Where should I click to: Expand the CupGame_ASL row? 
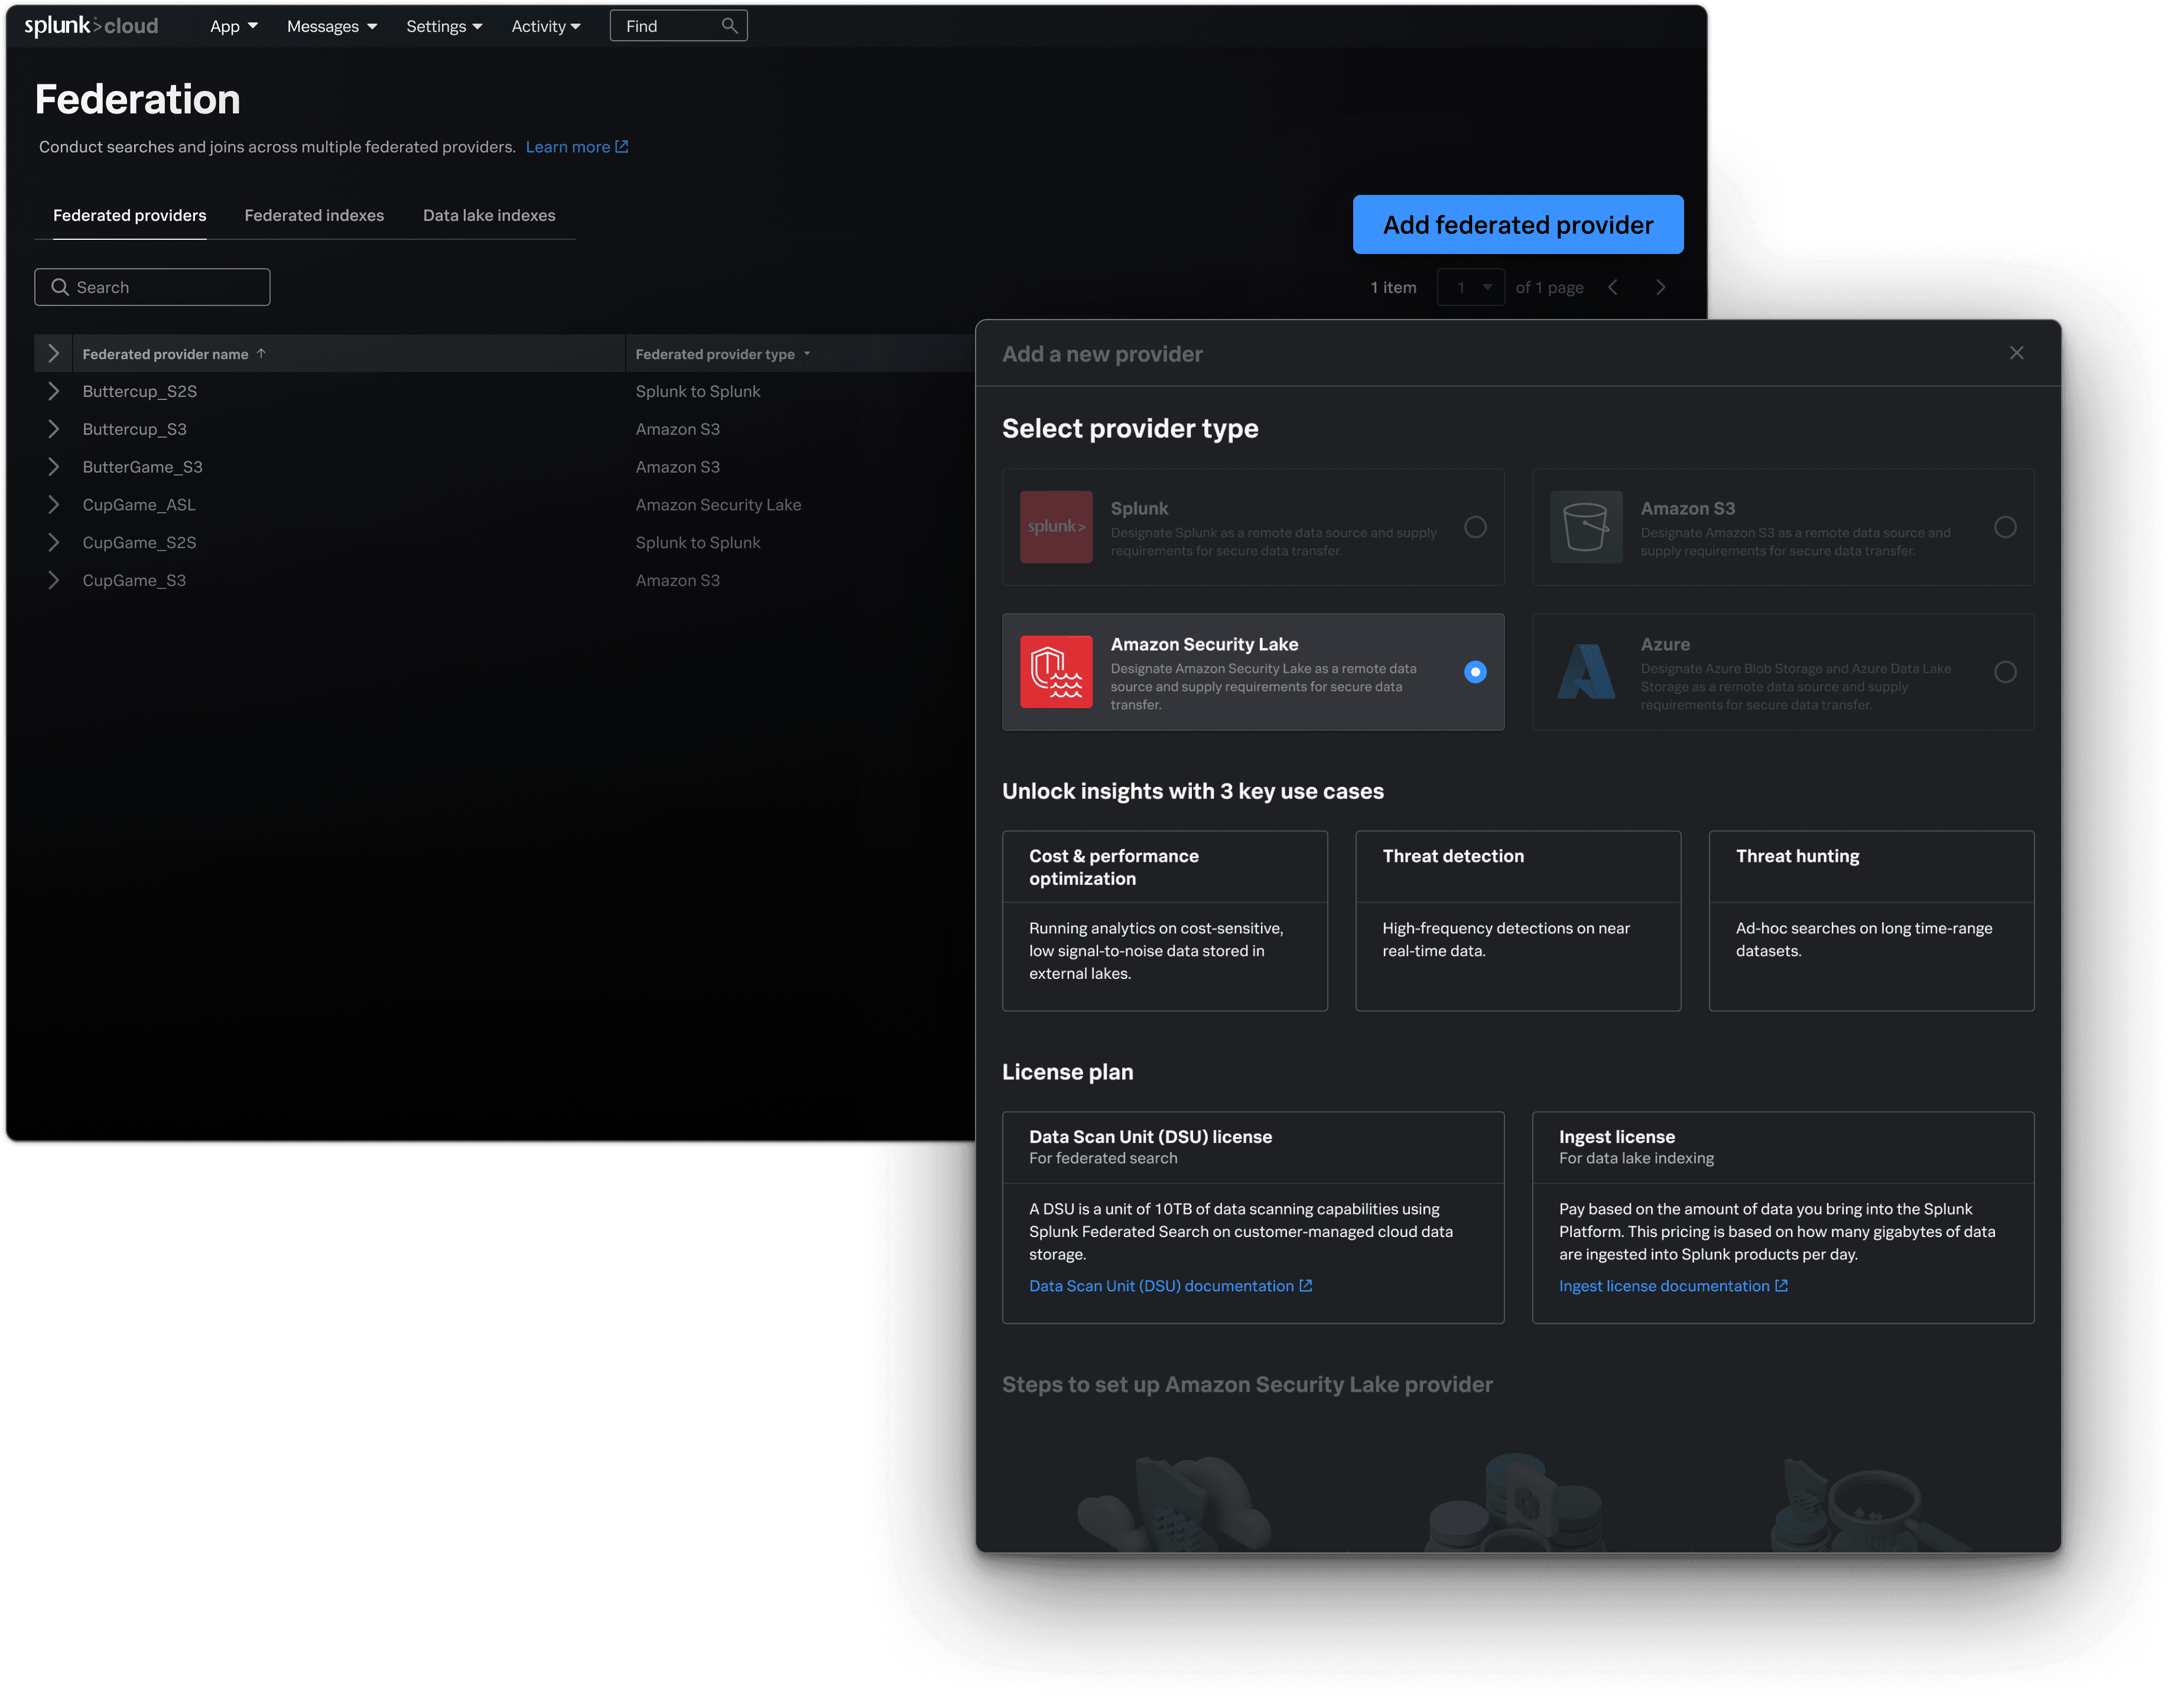point(54,504)
